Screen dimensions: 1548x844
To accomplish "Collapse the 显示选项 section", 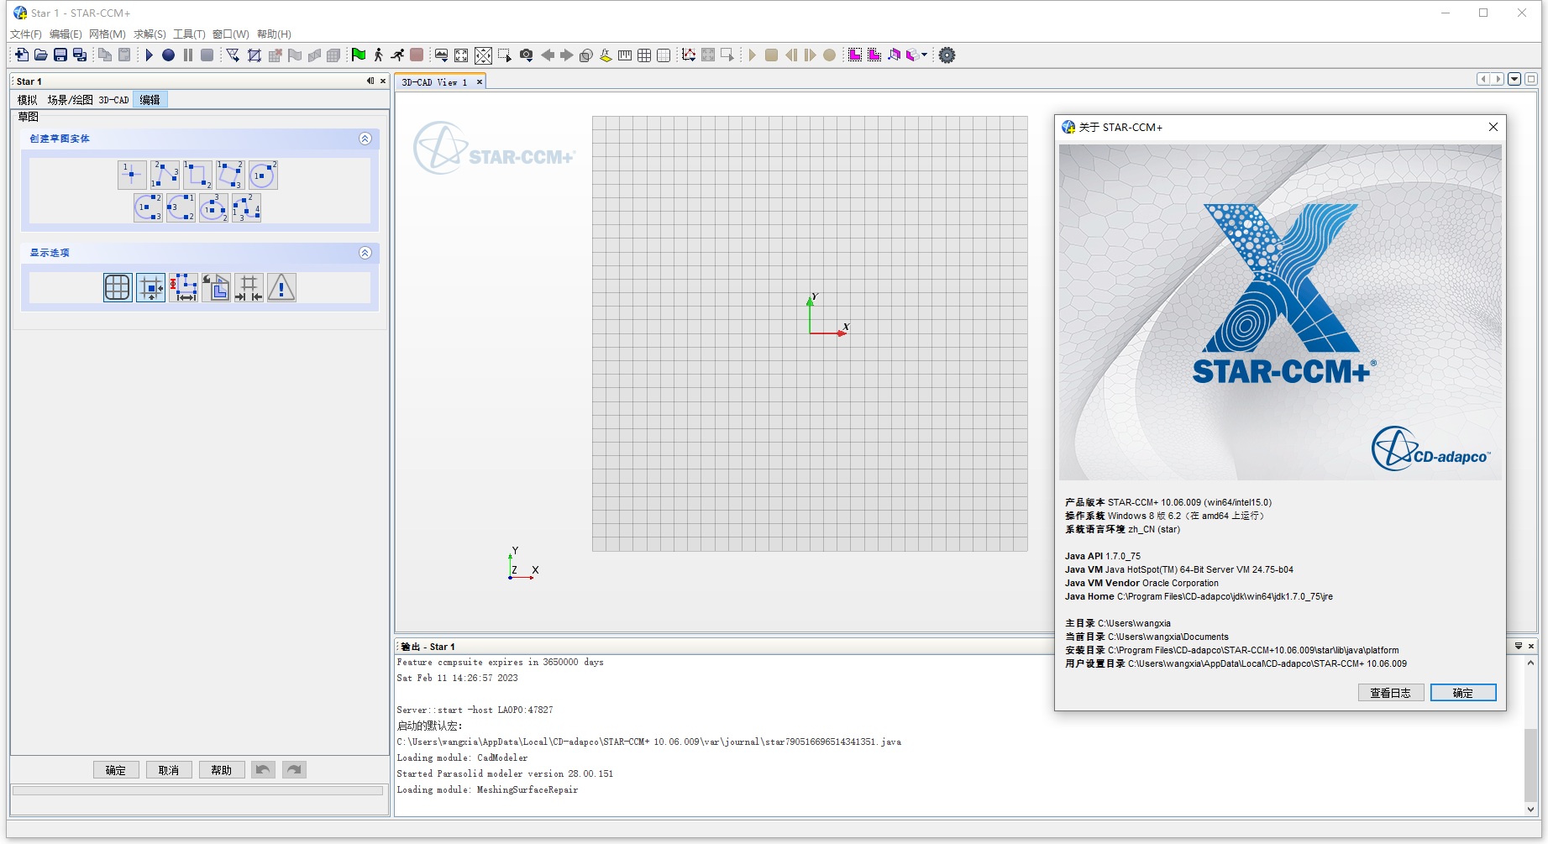I will pyautogui.click(x=365, y=253).
